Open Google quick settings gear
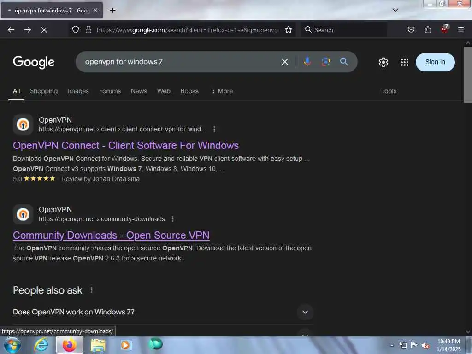The width and height of the screenshot is (472, 354). 383,62
